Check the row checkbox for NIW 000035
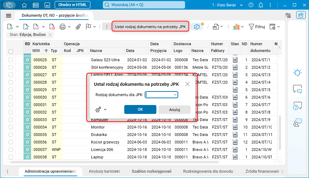The height and width of the screenshot is (178, 309). (11, 135)
